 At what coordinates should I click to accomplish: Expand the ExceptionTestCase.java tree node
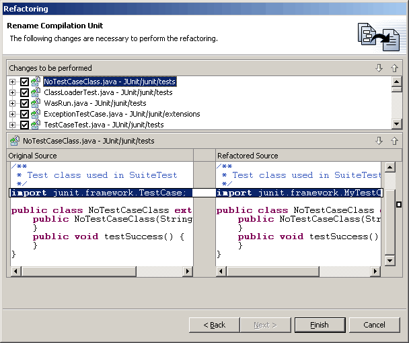coord(13,115)
